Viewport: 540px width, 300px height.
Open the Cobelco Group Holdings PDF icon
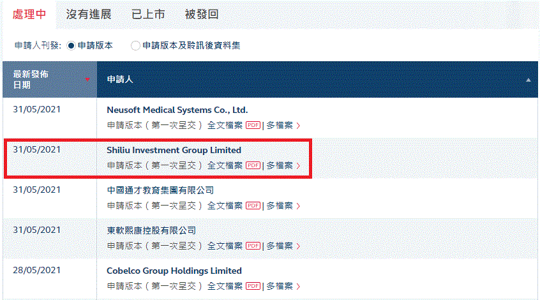(253, 286)
